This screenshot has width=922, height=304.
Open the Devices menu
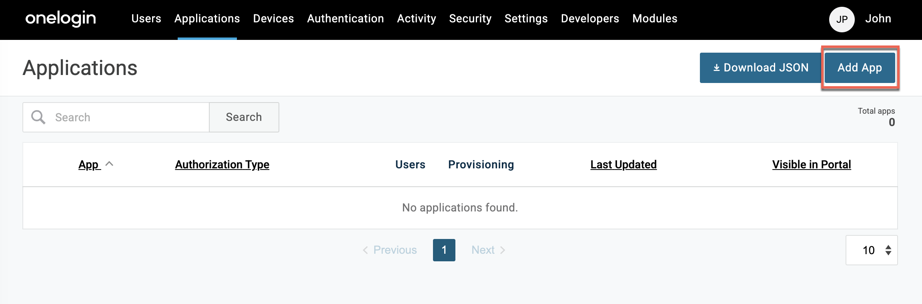point(273,19)
